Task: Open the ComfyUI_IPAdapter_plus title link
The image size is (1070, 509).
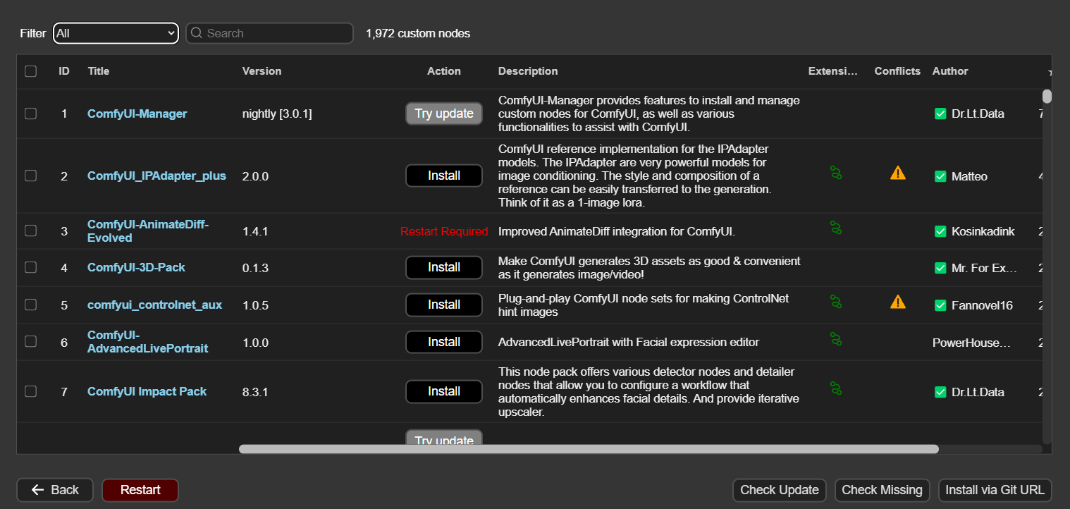Action: tap(156, 176)
